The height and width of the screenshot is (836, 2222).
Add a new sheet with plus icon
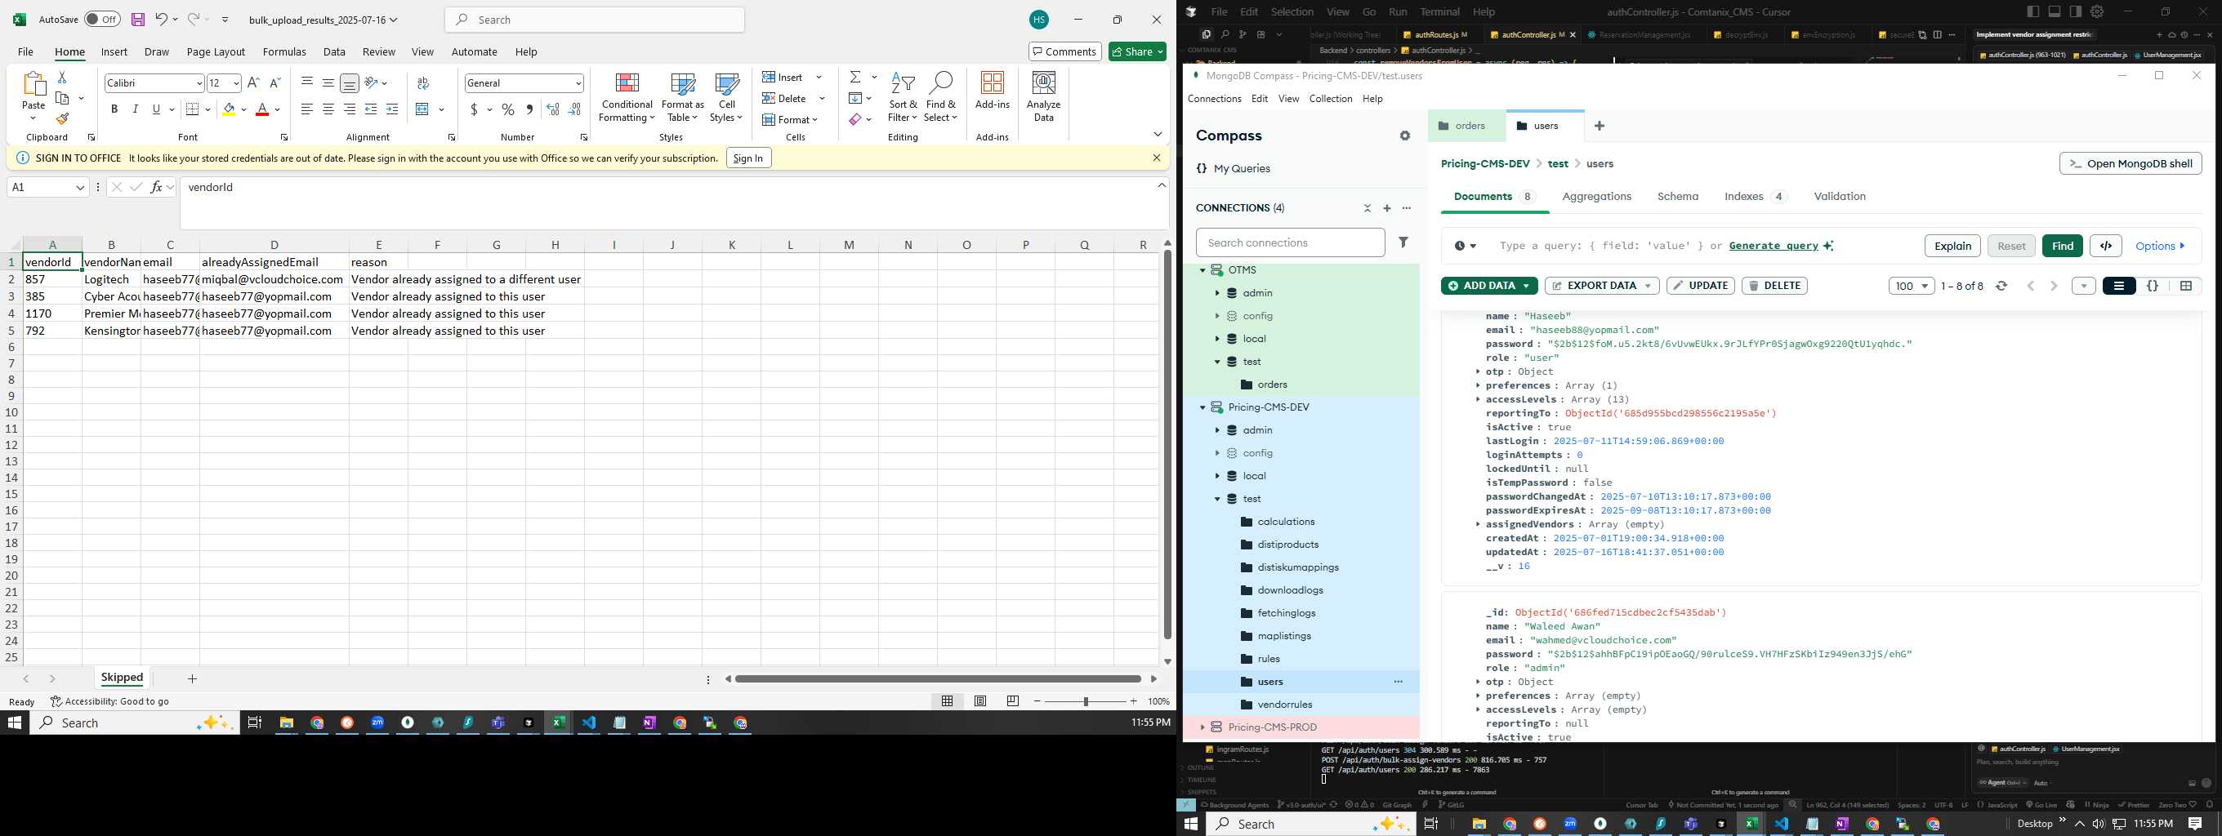[192, 679]
